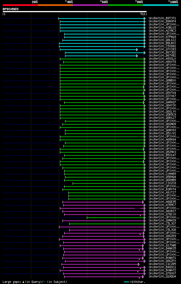Select the UniRef100_Q6NY83 label
This screenshot has width=181, height=284.
[x=162, y=130]
